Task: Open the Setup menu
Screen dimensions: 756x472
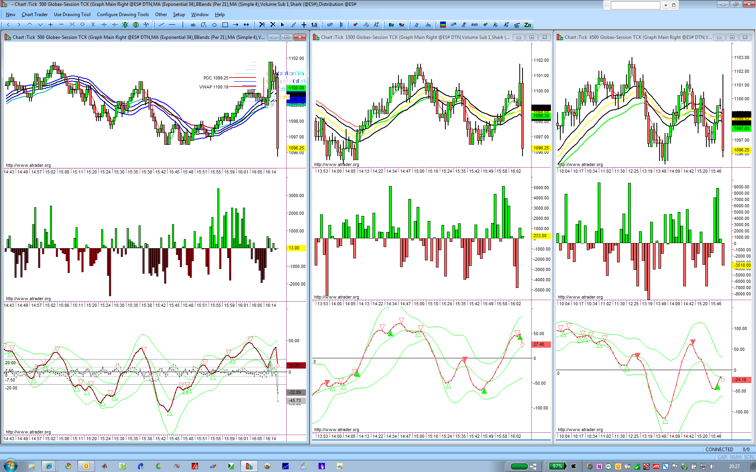Action: point(179,15)
